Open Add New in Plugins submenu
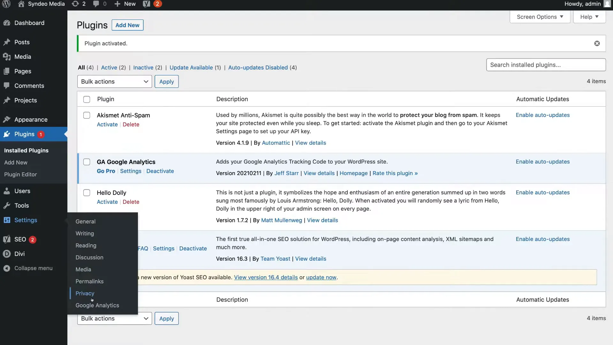Image resolution: width=613 pixels, height=345 pixels. (16, 163)
